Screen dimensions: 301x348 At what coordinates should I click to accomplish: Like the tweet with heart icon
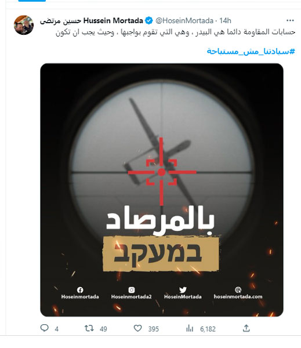[x=137, y=328]
